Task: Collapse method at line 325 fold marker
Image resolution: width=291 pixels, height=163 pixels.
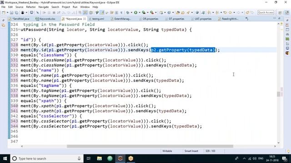Action: tap(19, 29)
